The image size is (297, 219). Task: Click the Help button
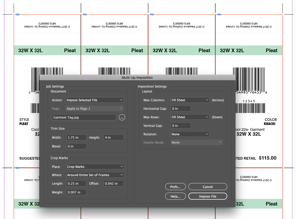[x=175, y=196]
